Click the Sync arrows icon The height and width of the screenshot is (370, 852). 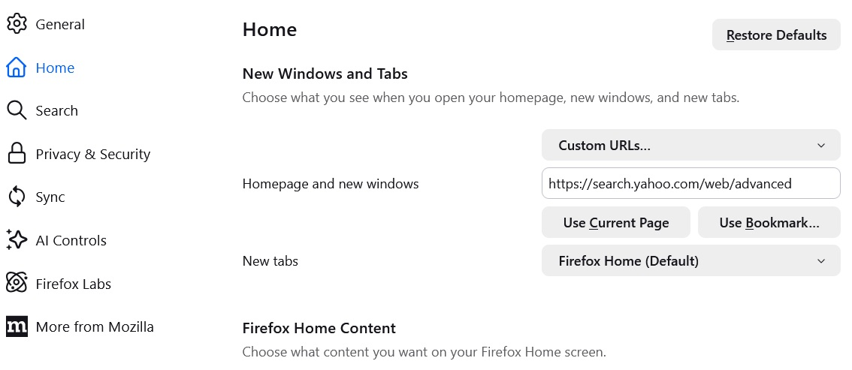point(17,197)
